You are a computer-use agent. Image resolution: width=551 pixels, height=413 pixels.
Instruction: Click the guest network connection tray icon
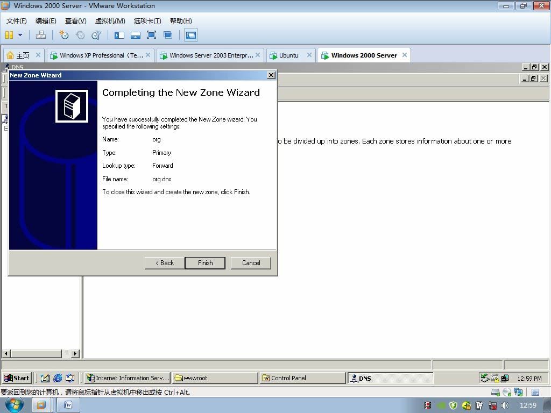pyautogui.click(x=505, y=378)
